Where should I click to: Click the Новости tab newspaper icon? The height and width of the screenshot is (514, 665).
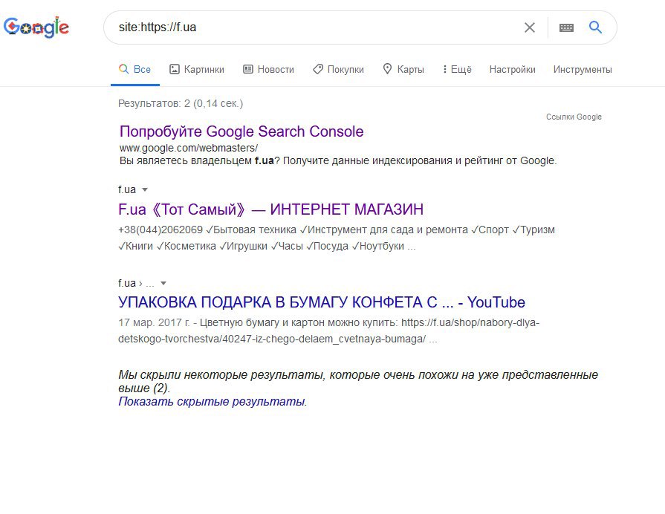point(248,69)
